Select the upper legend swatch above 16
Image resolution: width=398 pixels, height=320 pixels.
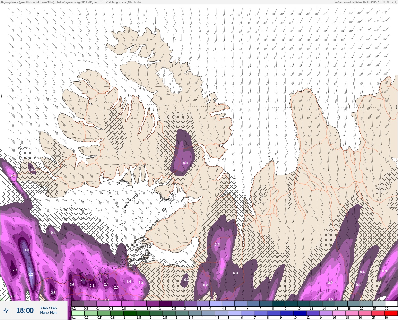click(x=341, y=304)
